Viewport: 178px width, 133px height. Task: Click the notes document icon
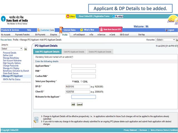[x=36, y=120]
